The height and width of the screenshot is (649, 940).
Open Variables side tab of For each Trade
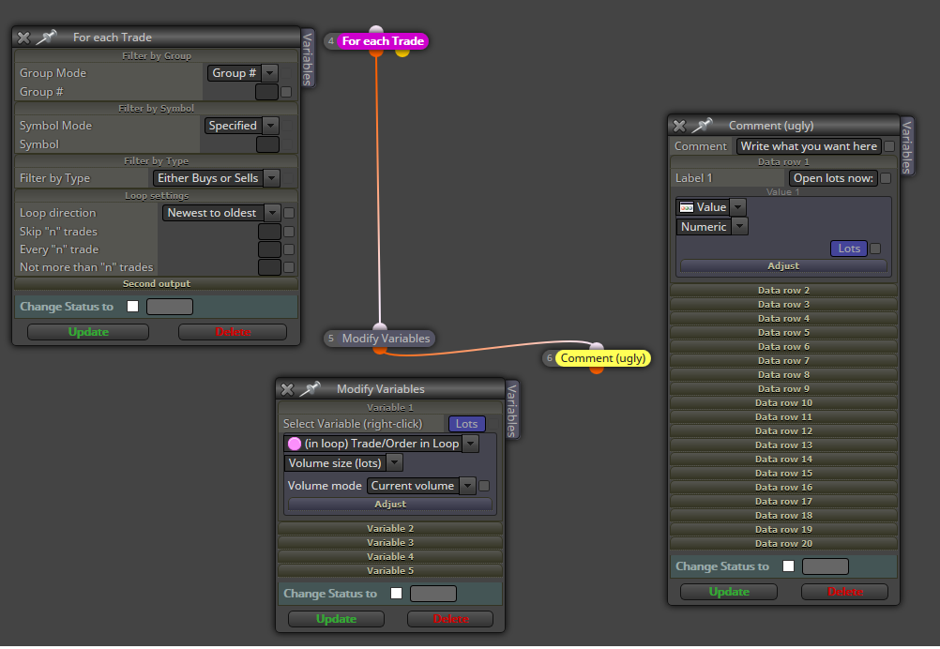[x=308, y=59]
